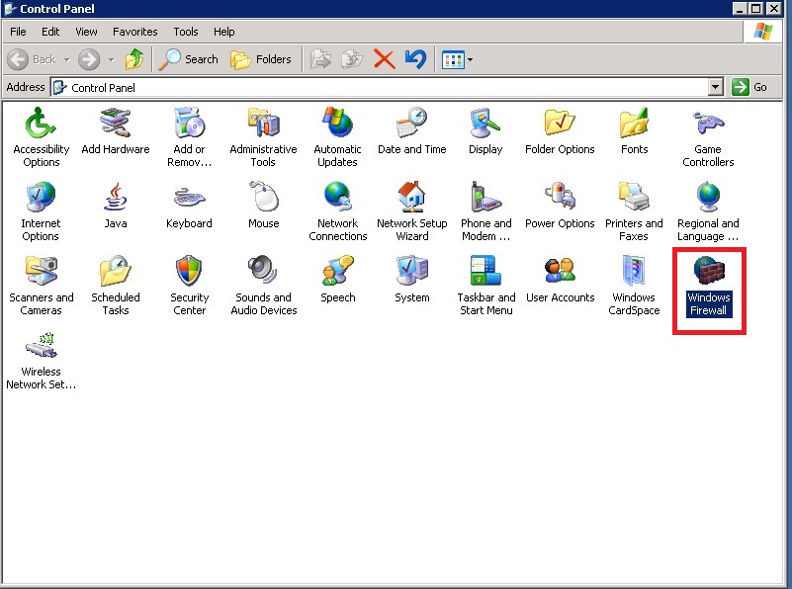The width and height of the screenshot is (792, 589).
Task: Open the View menu
Action: point(86,32)
